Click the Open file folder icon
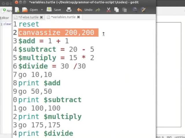Viewport: 185px width, 138px height. [x=25, y=10]
